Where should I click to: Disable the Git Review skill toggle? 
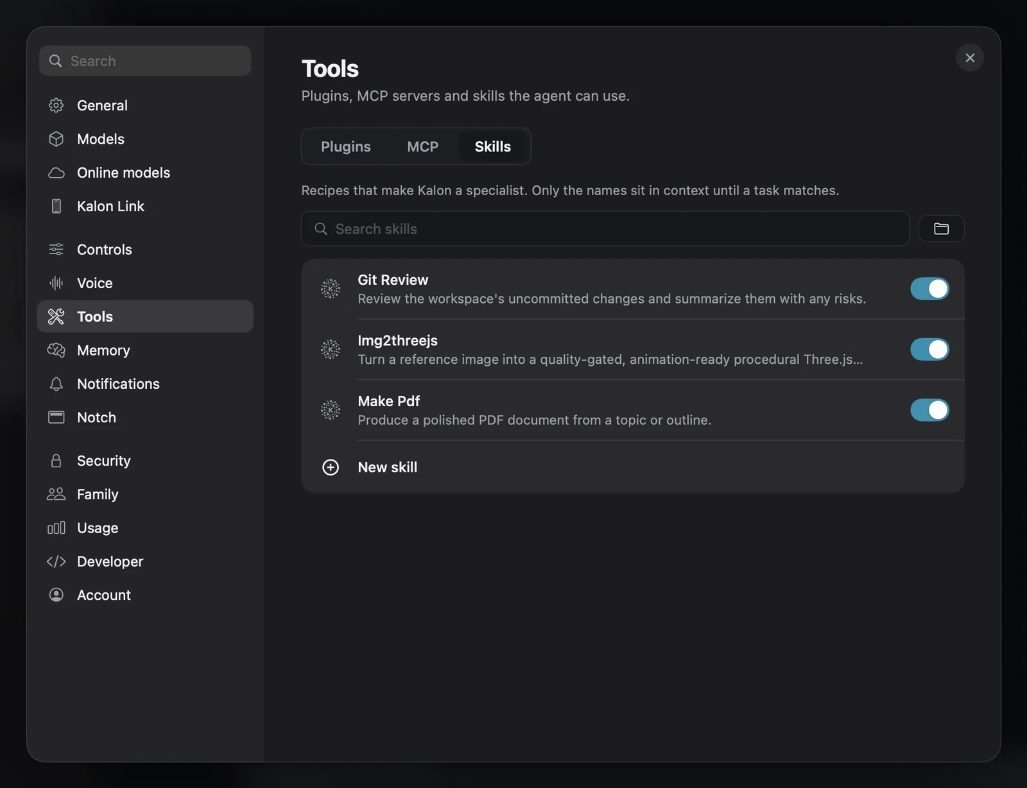point(929,289)
